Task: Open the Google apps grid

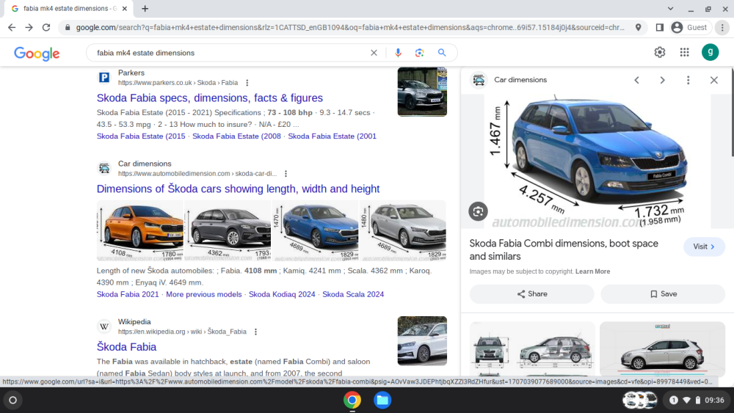Action: [x=684, y=52]
